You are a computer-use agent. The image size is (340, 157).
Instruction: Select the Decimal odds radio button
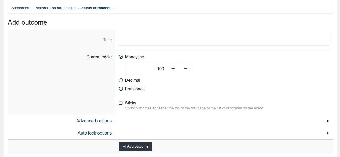point(121,80)
